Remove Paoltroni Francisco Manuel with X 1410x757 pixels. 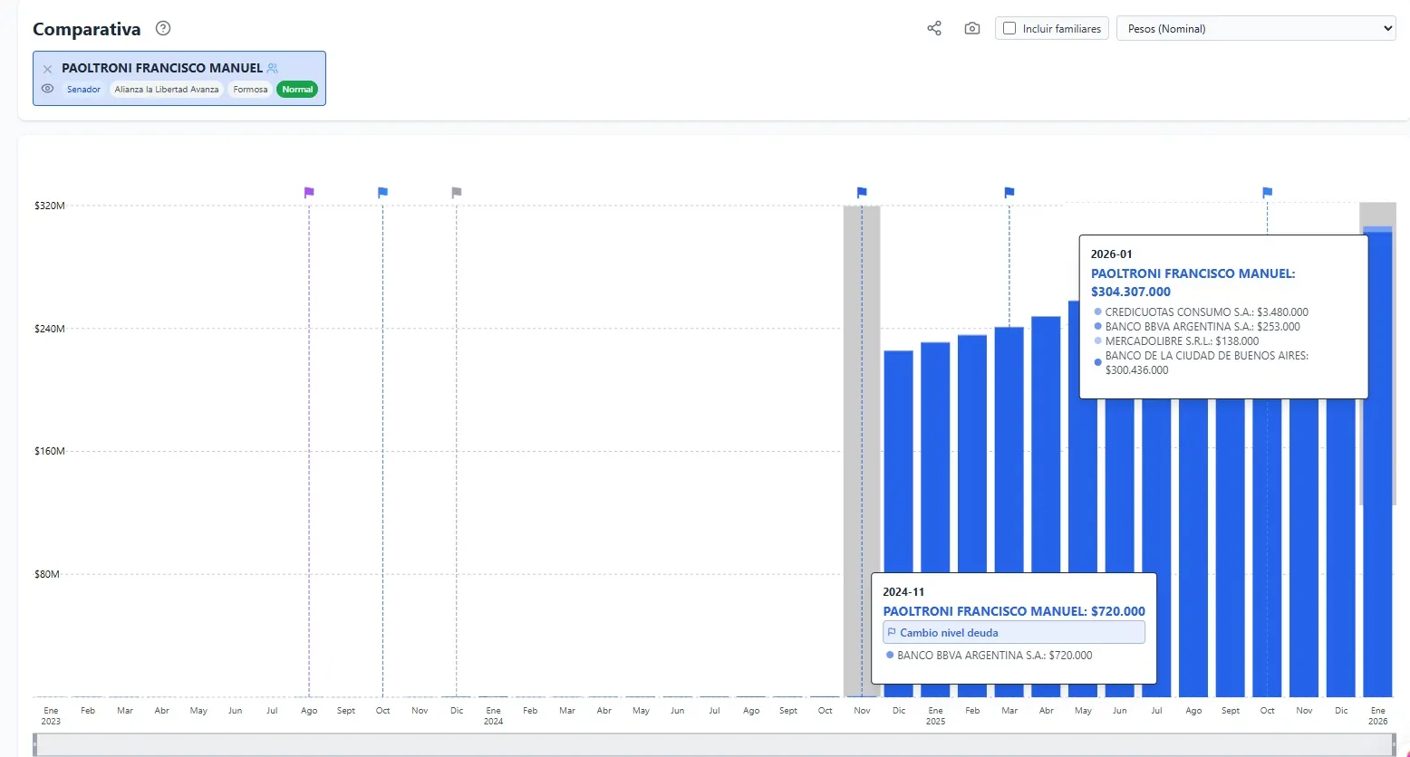(48, 69)
